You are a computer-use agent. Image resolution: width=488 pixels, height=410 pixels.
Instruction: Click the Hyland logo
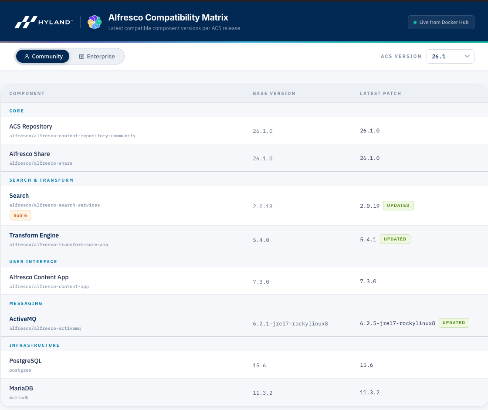[44, 22]
